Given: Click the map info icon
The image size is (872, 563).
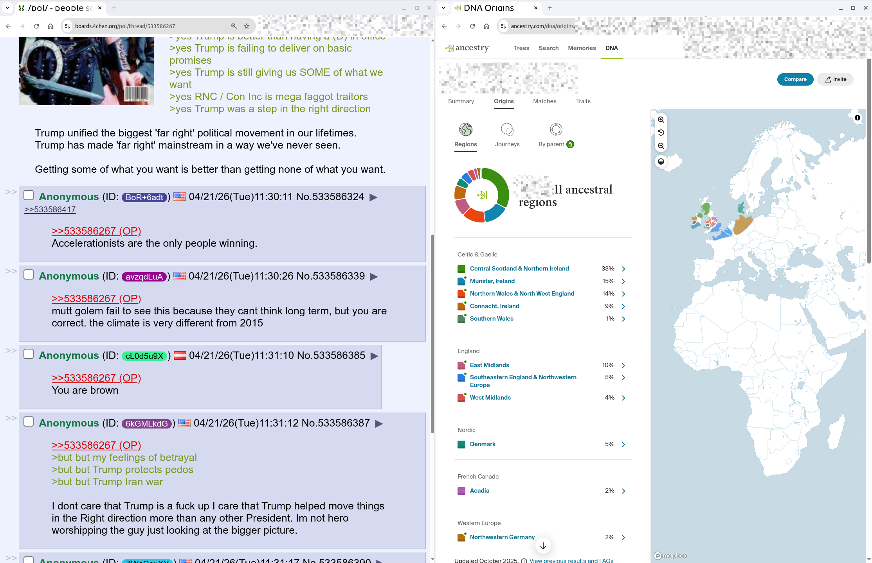Looking at the screenshot, I should coord(858,118).
